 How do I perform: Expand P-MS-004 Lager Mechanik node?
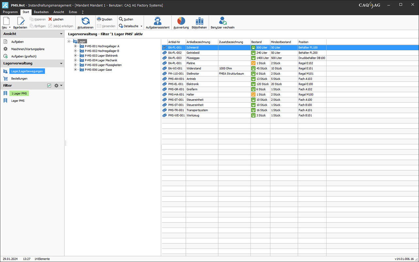(x=75, y=60)
